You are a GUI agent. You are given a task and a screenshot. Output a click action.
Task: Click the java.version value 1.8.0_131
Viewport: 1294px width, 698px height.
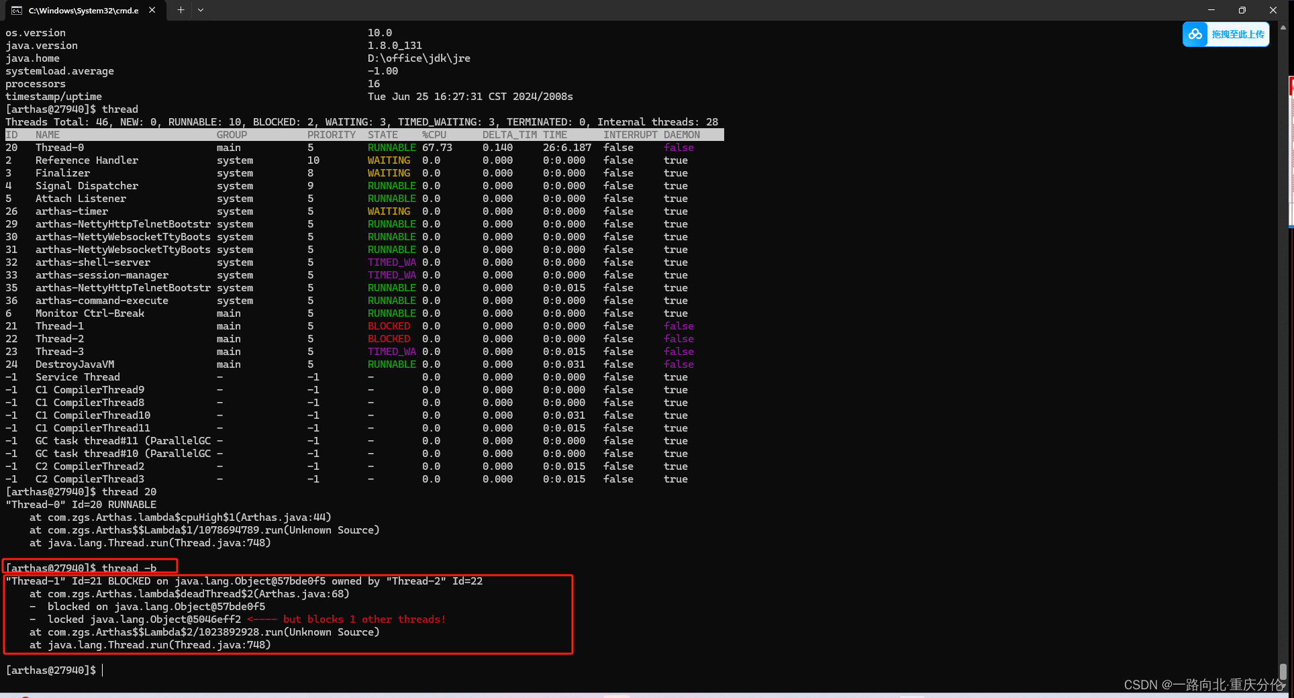[x=395, y=46]
